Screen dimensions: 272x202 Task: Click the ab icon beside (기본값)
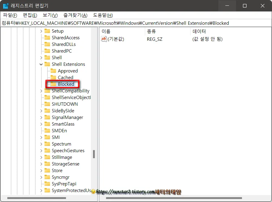click(x=103, y=39)
